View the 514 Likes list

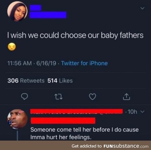60,81
